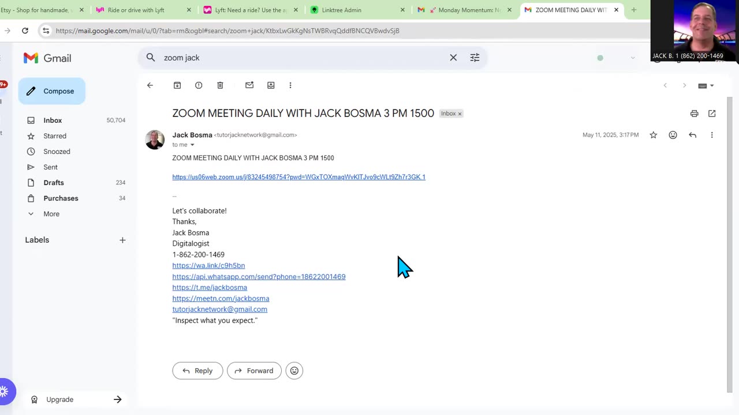The width and height of the screenshot is (739, 415).
Task: Go to newer message arrow
Action: point(665,85)
